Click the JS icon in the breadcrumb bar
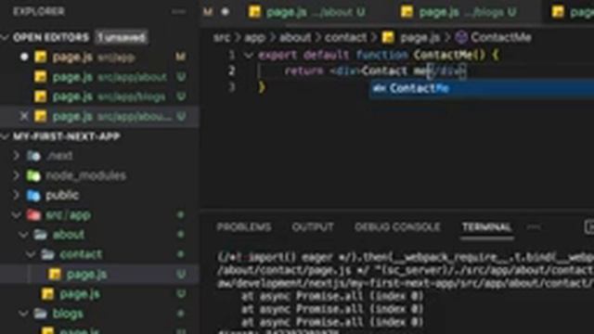This screenshot has width=594, height=334. 388,37
